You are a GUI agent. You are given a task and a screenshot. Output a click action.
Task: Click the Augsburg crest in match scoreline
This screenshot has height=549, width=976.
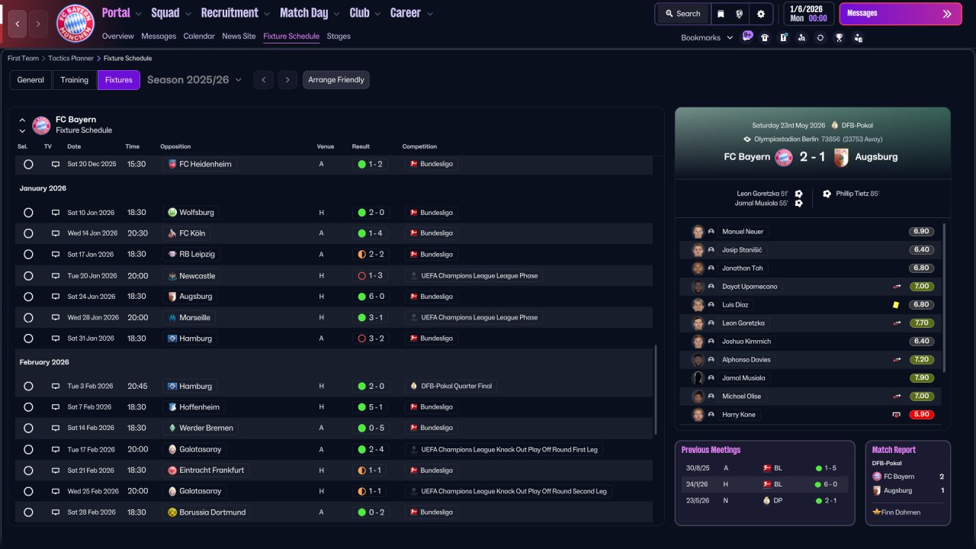pos(841,157)
